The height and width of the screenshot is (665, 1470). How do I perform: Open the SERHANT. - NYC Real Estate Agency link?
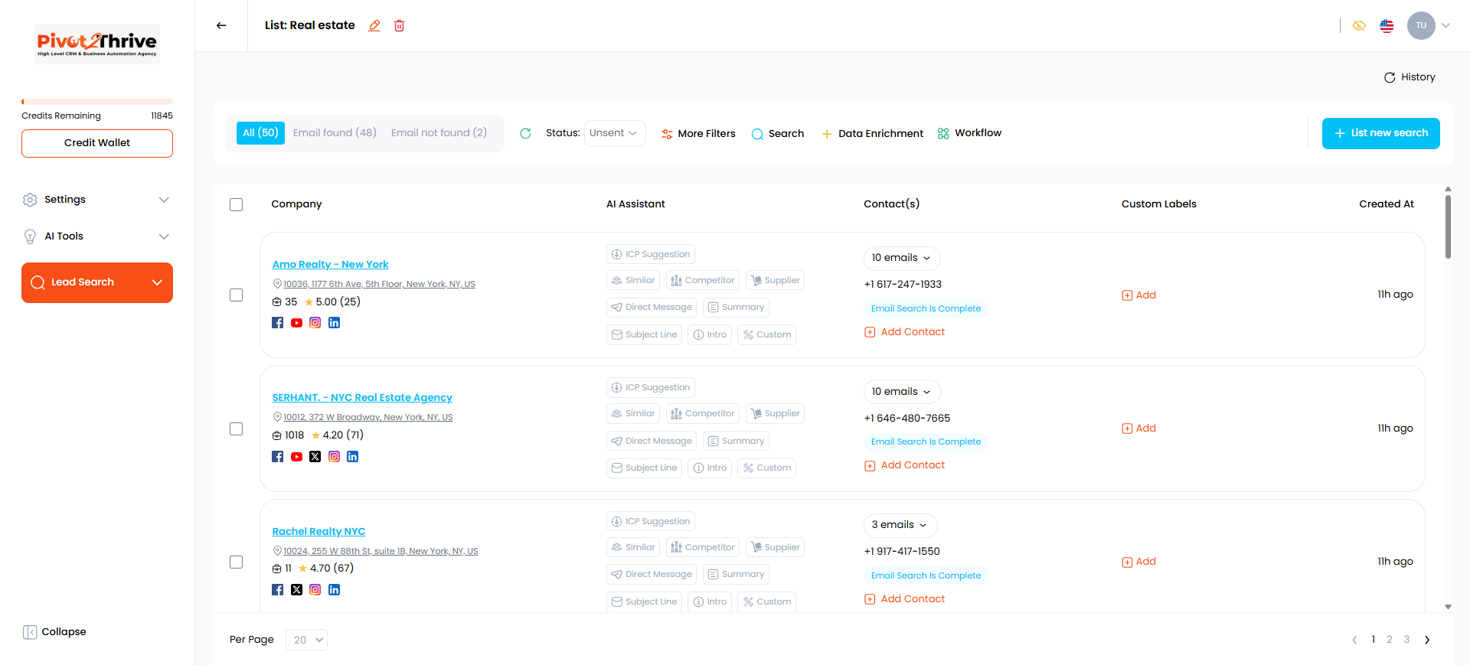click(362, 398)
